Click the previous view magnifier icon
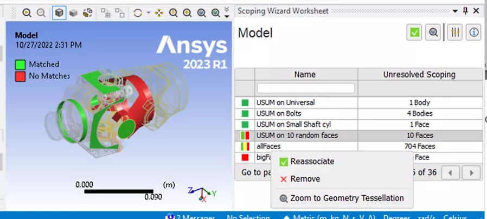 [x=27, y=12]
